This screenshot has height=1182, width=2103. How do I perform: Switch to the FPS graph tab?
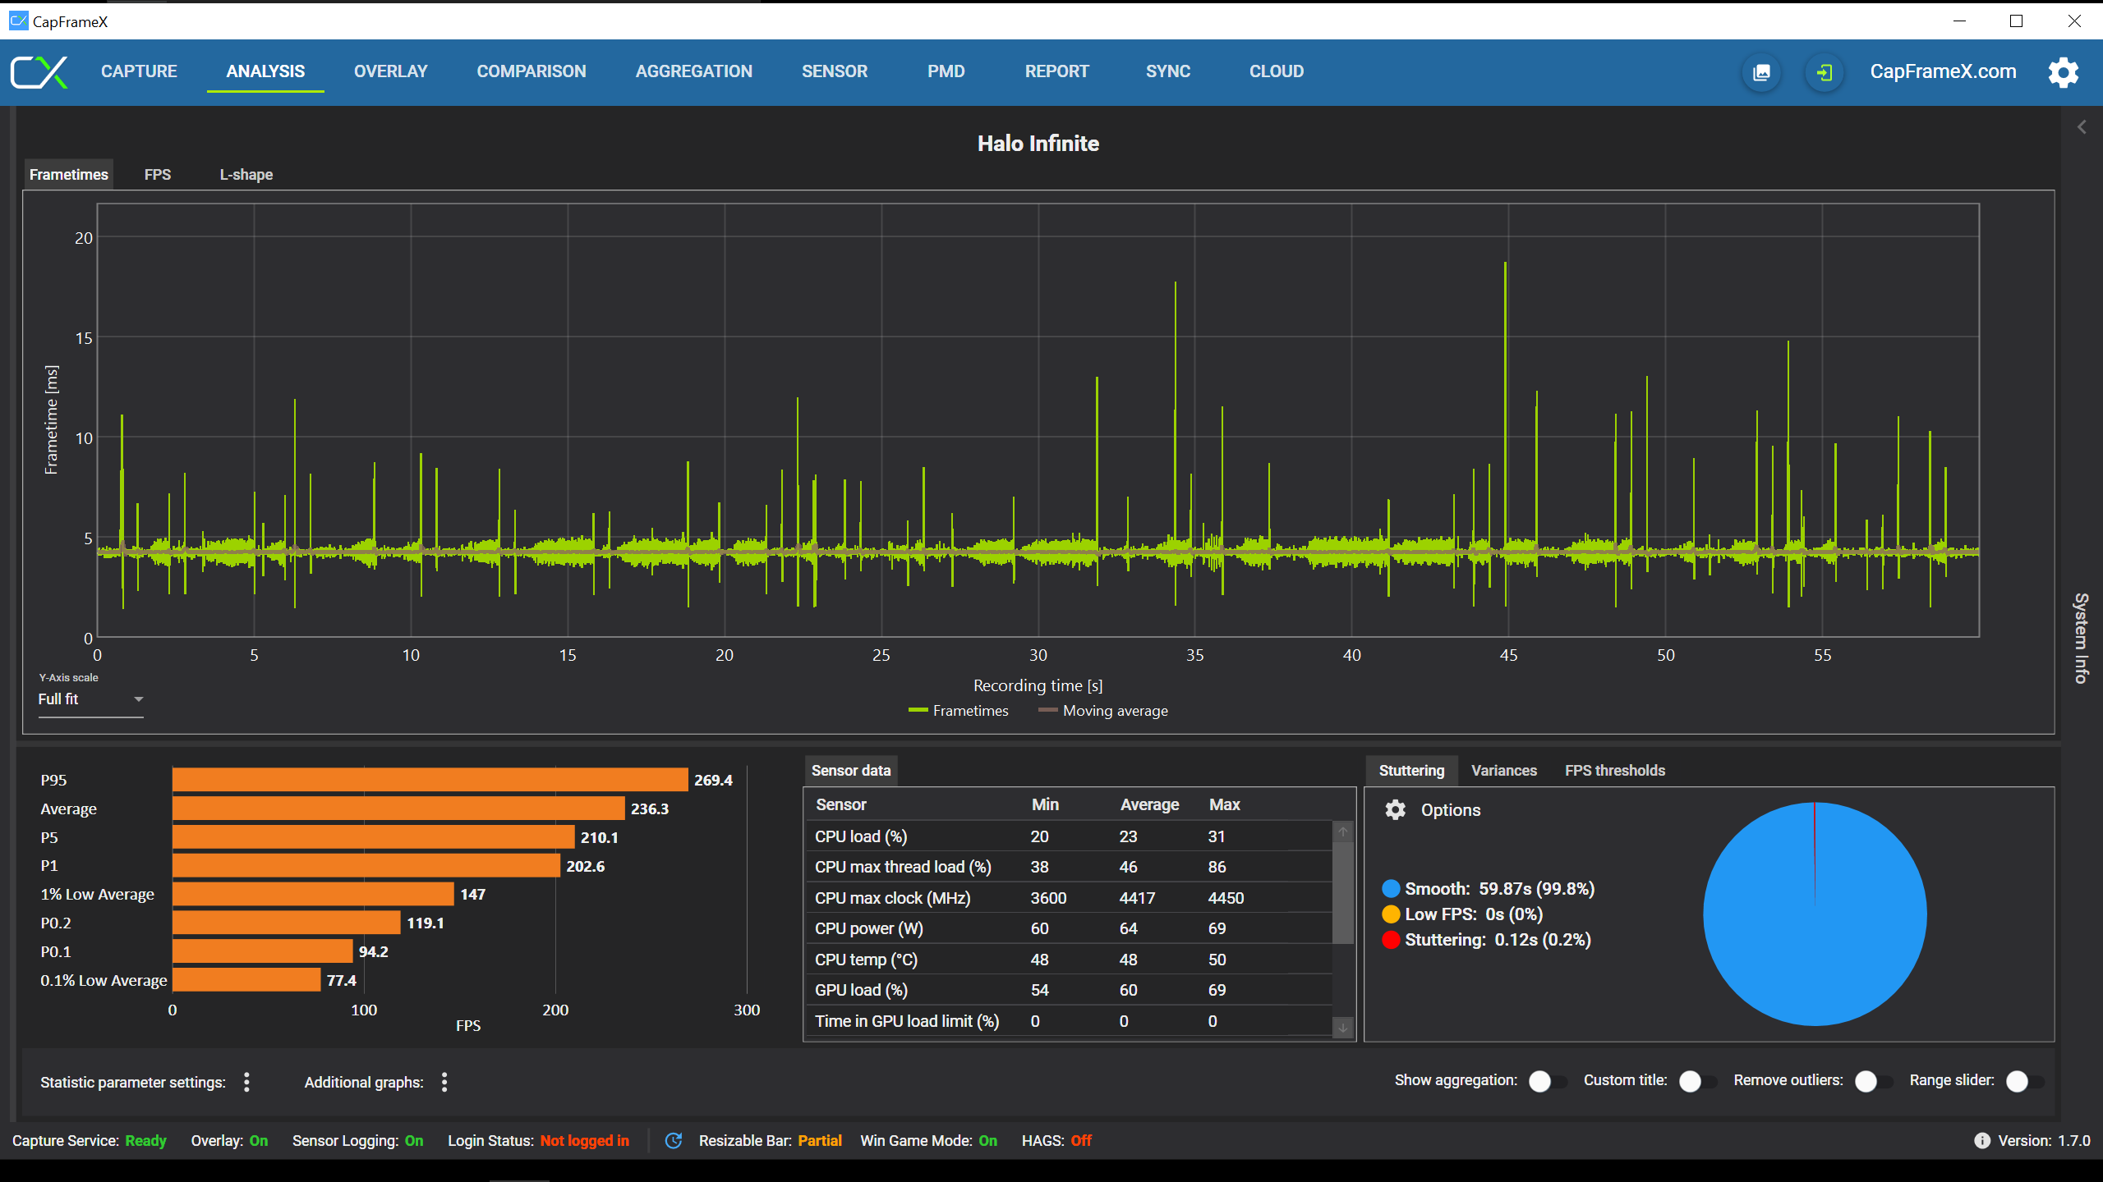[158, 174]
